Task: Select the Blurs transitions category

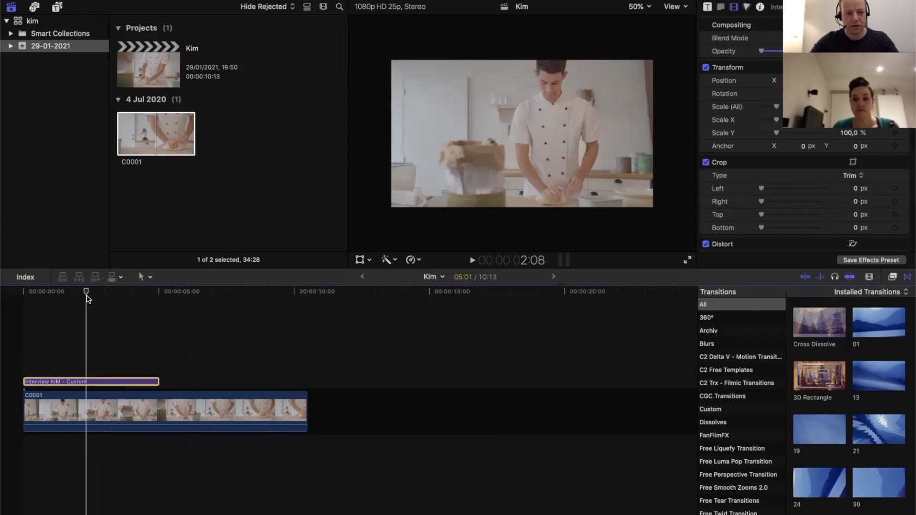Action: point(707,343)
